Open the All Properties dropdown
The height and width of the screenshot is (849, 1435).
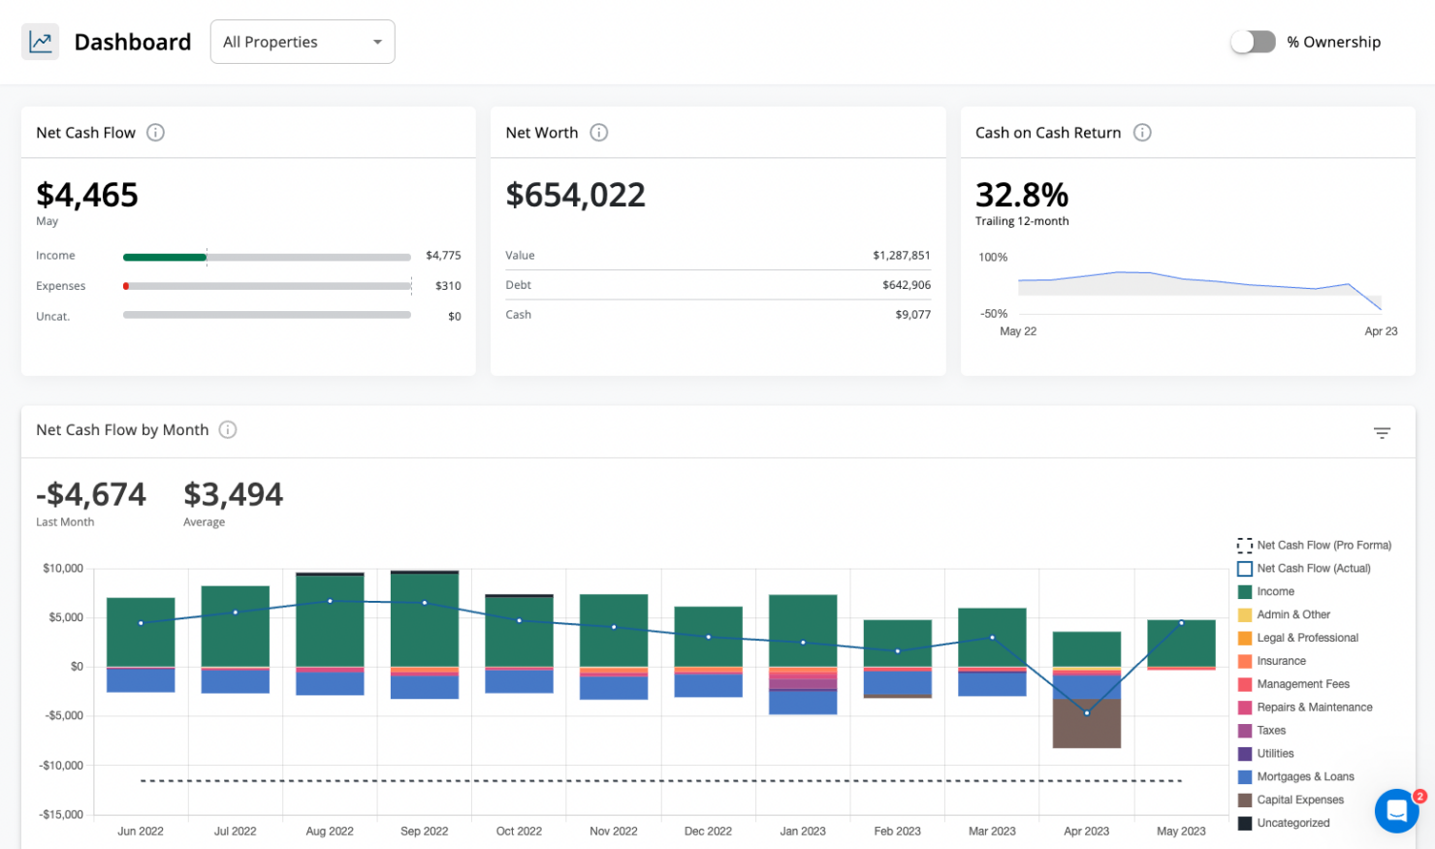tap(302, 42)
